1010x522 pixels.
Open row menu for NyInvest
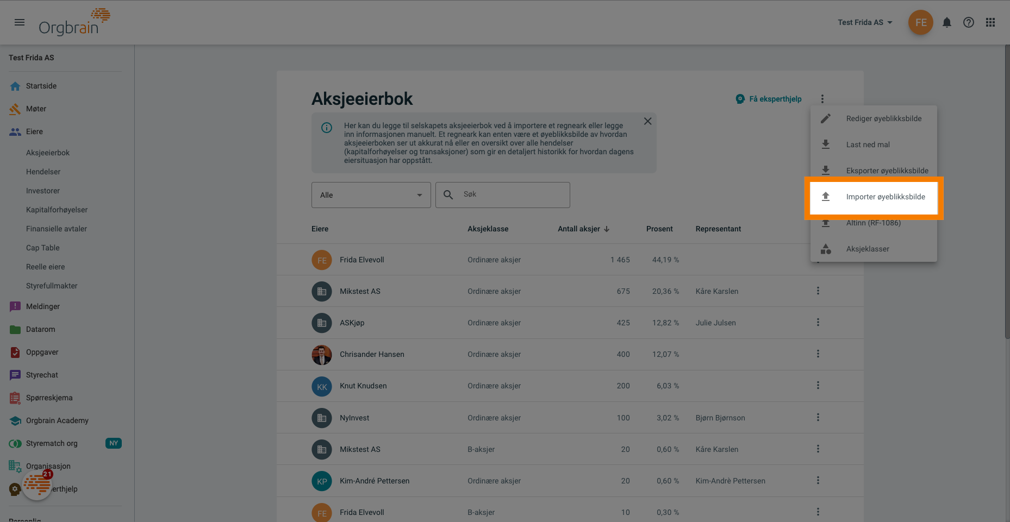click(818, 417)
